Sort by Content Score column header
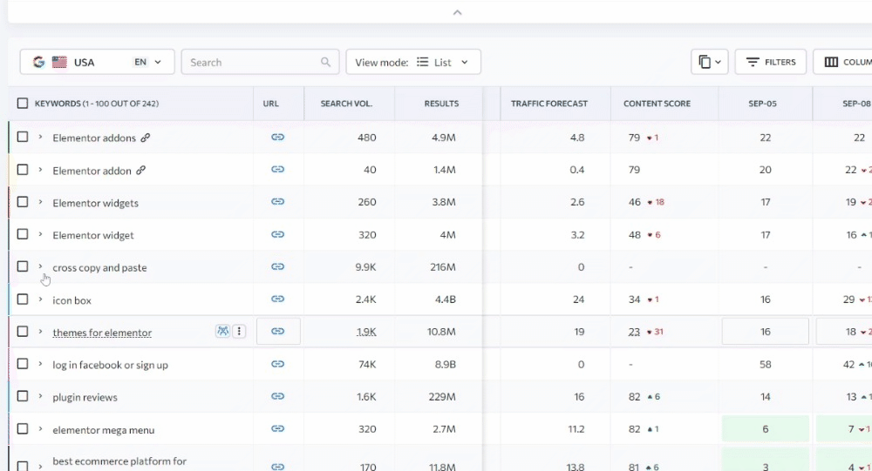This screenshot has width=872, height=471. point(657,104)
